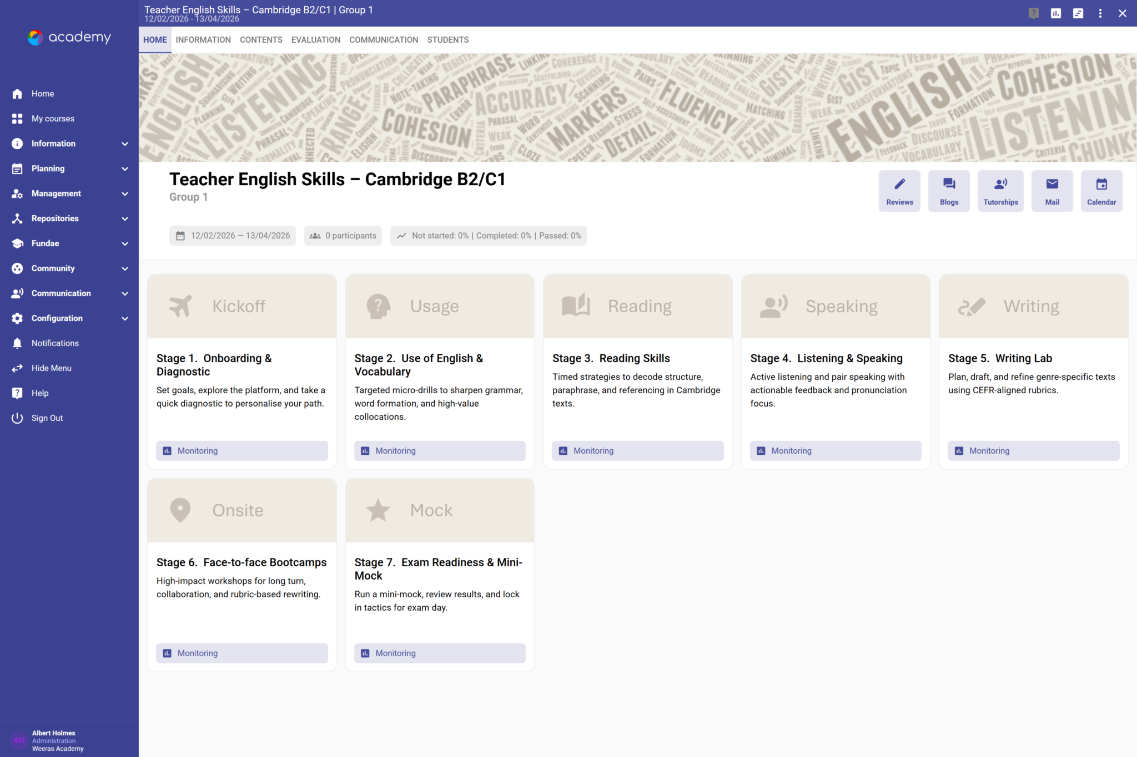Screen dimensions: 1137x757
Task: Click Hide Menu in the sidebar
Action: 51,368
